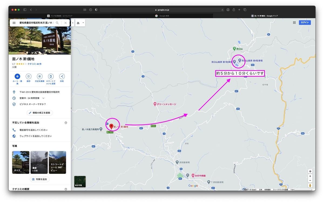The height and width of the screenshot is (202, 324).
Task: Open the input method dropdown arrow
Action: (83, 23)
